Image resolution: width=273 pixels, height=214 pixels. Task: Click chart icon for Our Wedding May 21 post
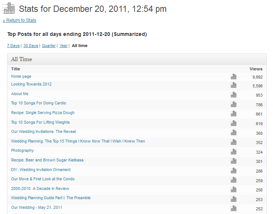pyautogui.click(x=233, y=208)
